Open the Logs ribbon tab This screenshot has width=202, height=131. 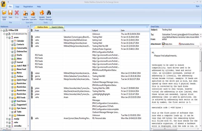[18, 7]
